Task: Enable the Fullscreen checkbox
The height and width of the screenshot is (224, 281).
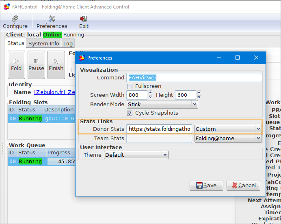Action: [130, 86]
